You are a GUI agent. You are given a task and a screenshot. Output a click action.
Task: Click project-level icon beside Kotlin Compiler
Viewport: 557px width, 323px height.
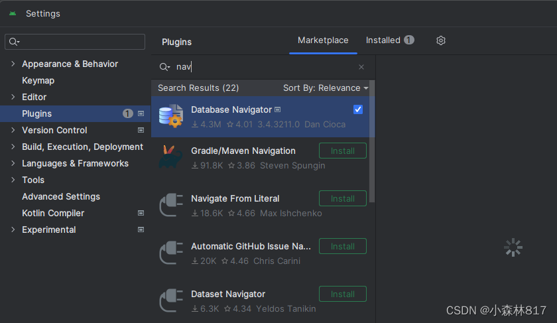point(141,213)
